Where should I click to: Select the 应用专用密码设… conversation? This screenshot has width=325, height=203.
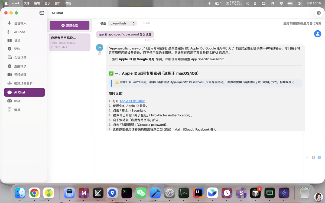(x=69, y=42)
